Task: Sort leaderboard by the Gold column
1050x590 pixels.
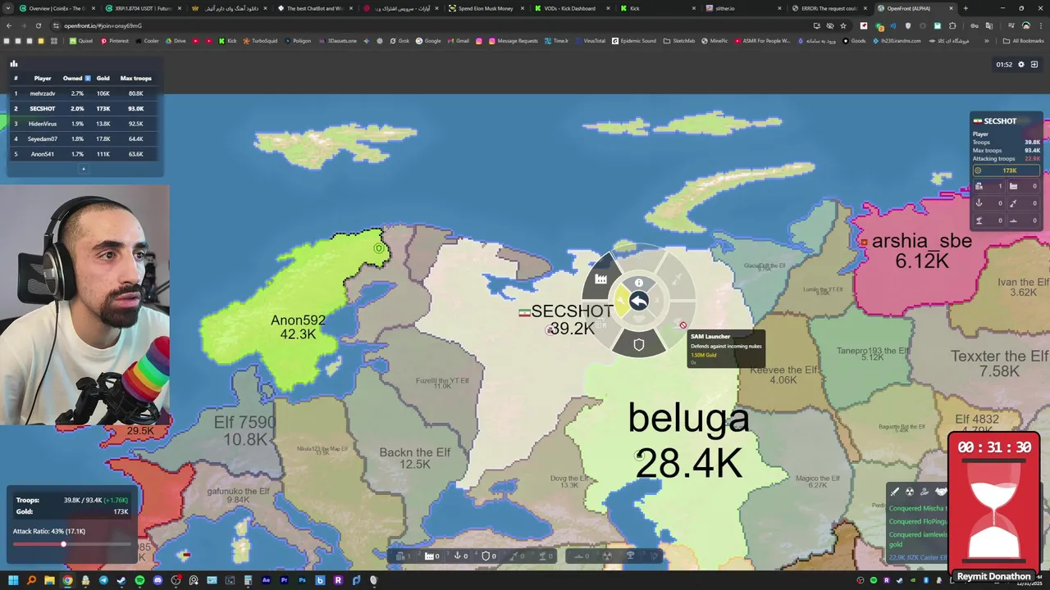Action: click(103, 78)
